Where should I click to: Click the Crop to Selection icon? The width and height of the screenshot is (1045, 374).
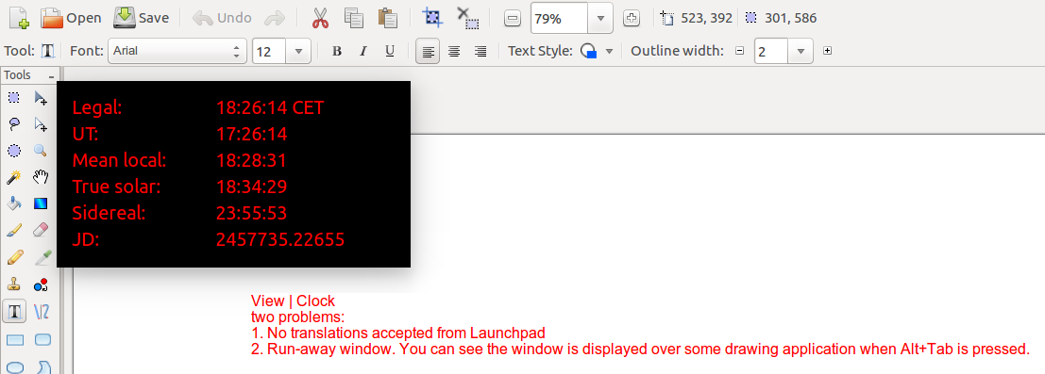[x=433, y=18]
